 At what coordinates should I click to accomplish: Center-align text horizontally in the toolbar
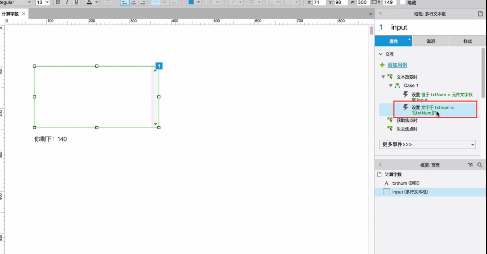click(134, 2)
